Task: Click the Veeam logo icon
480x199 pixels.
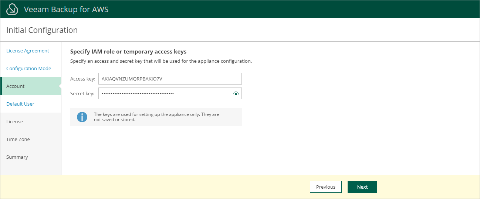Action: pyautogui.click(x=12, y=9)
